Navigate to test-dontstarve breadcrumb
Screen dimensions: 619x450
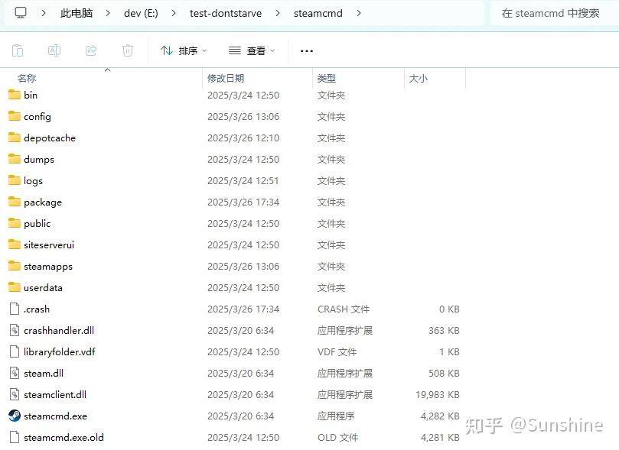point(226,13)
